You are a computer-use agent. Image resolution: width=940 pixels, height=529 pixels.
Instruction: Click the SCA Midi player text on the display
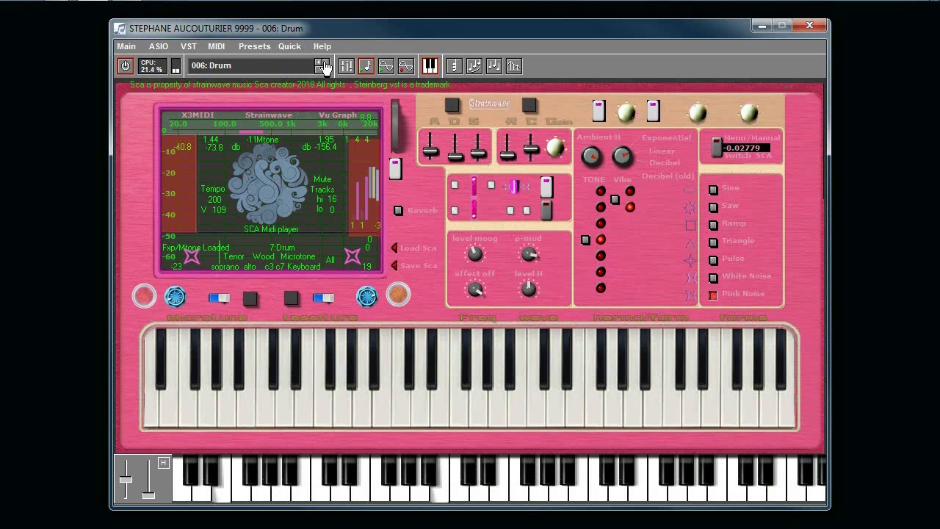271,229
